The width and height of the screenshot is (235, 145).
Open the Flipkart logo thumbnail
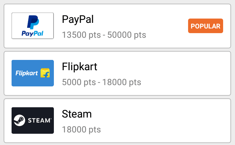(33, 73)
